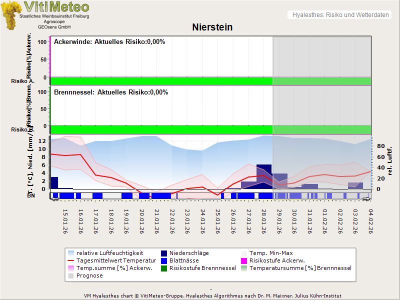Click the Blattnässe legend square

164,260
